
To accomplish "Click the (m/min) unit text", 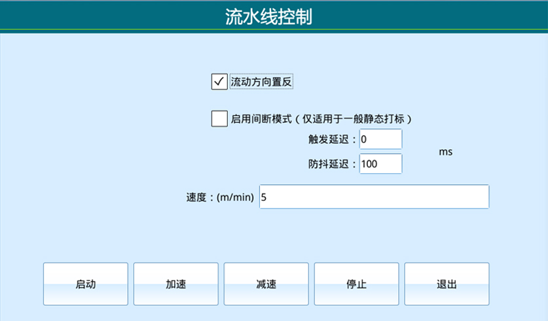I will (x=236, y=197).
